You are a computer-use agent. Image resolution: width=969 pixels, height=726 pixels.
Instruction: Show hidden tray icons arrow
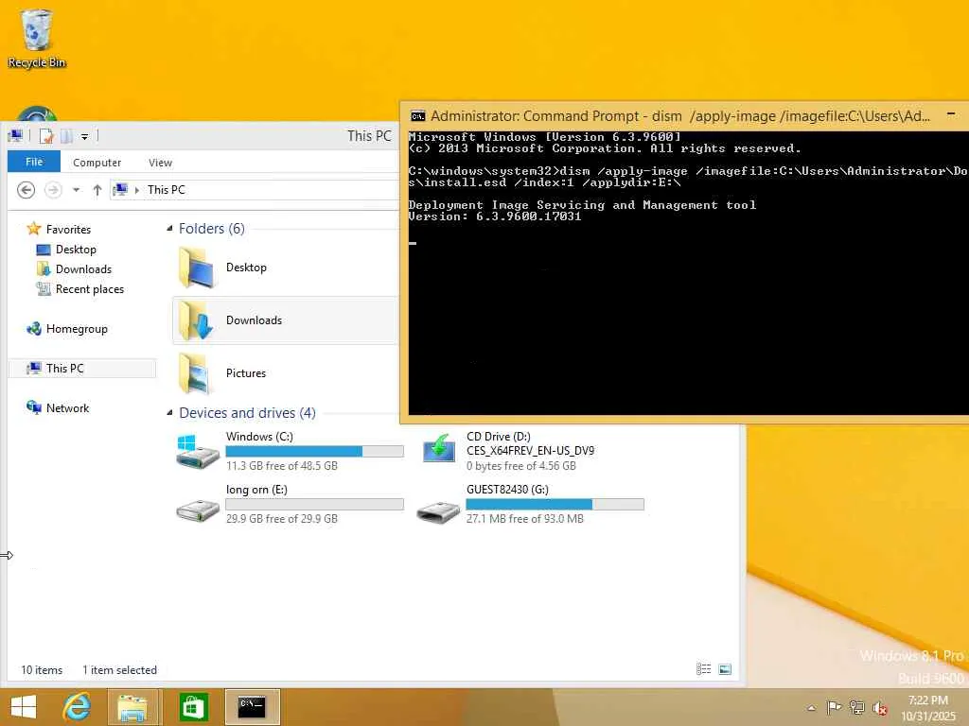[811, 708]
